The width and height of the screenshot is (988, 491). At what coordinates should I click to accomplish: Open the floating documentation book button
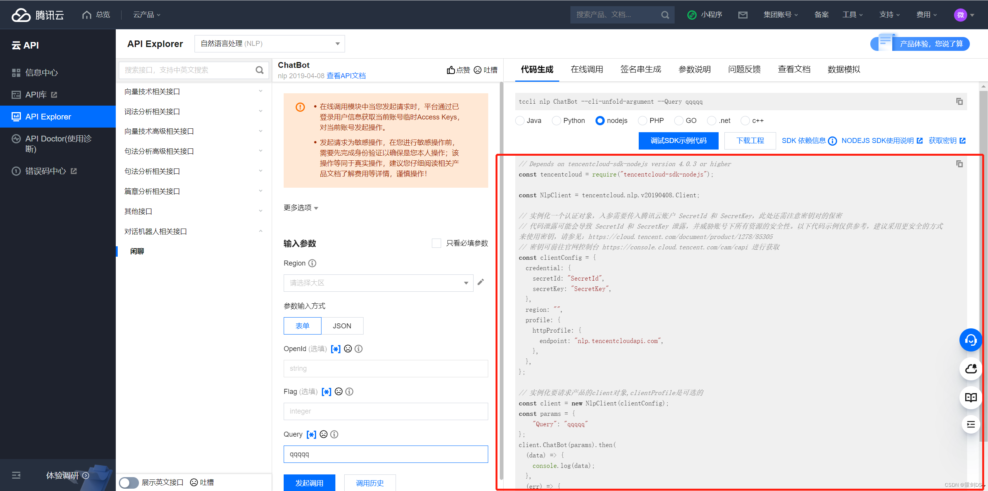pos(971,397)
